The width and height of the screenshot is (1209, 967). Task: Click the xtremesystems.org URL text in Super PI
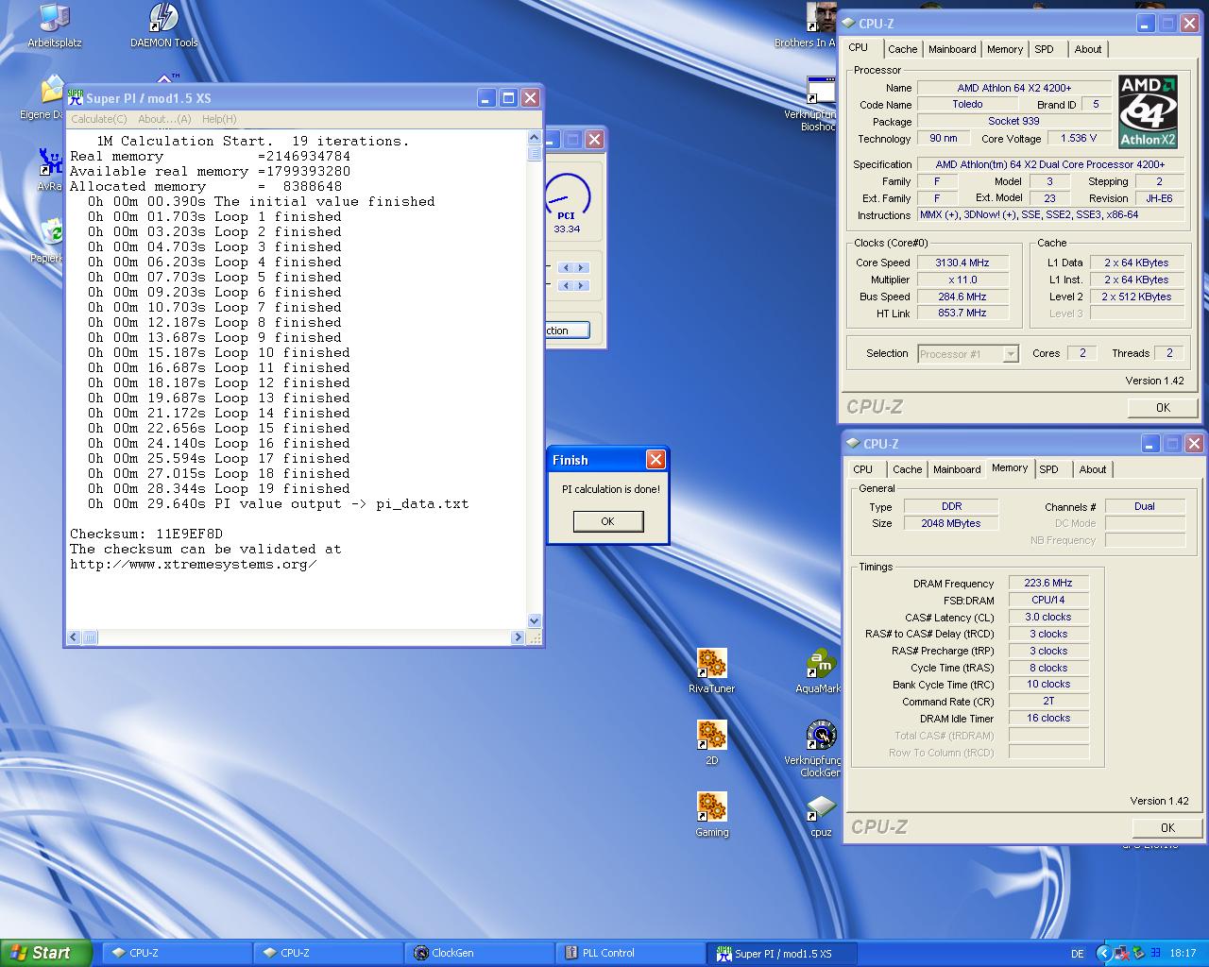pyautogui.click(x=194, y=564)
